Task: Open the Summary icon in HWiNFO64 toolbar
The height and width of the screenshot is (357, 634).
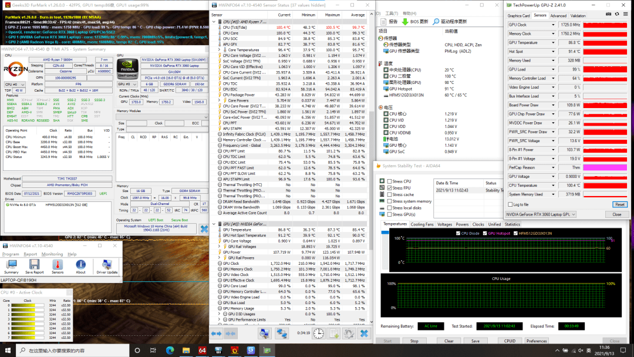Action: pyautogui.click(x=11, y=266)
